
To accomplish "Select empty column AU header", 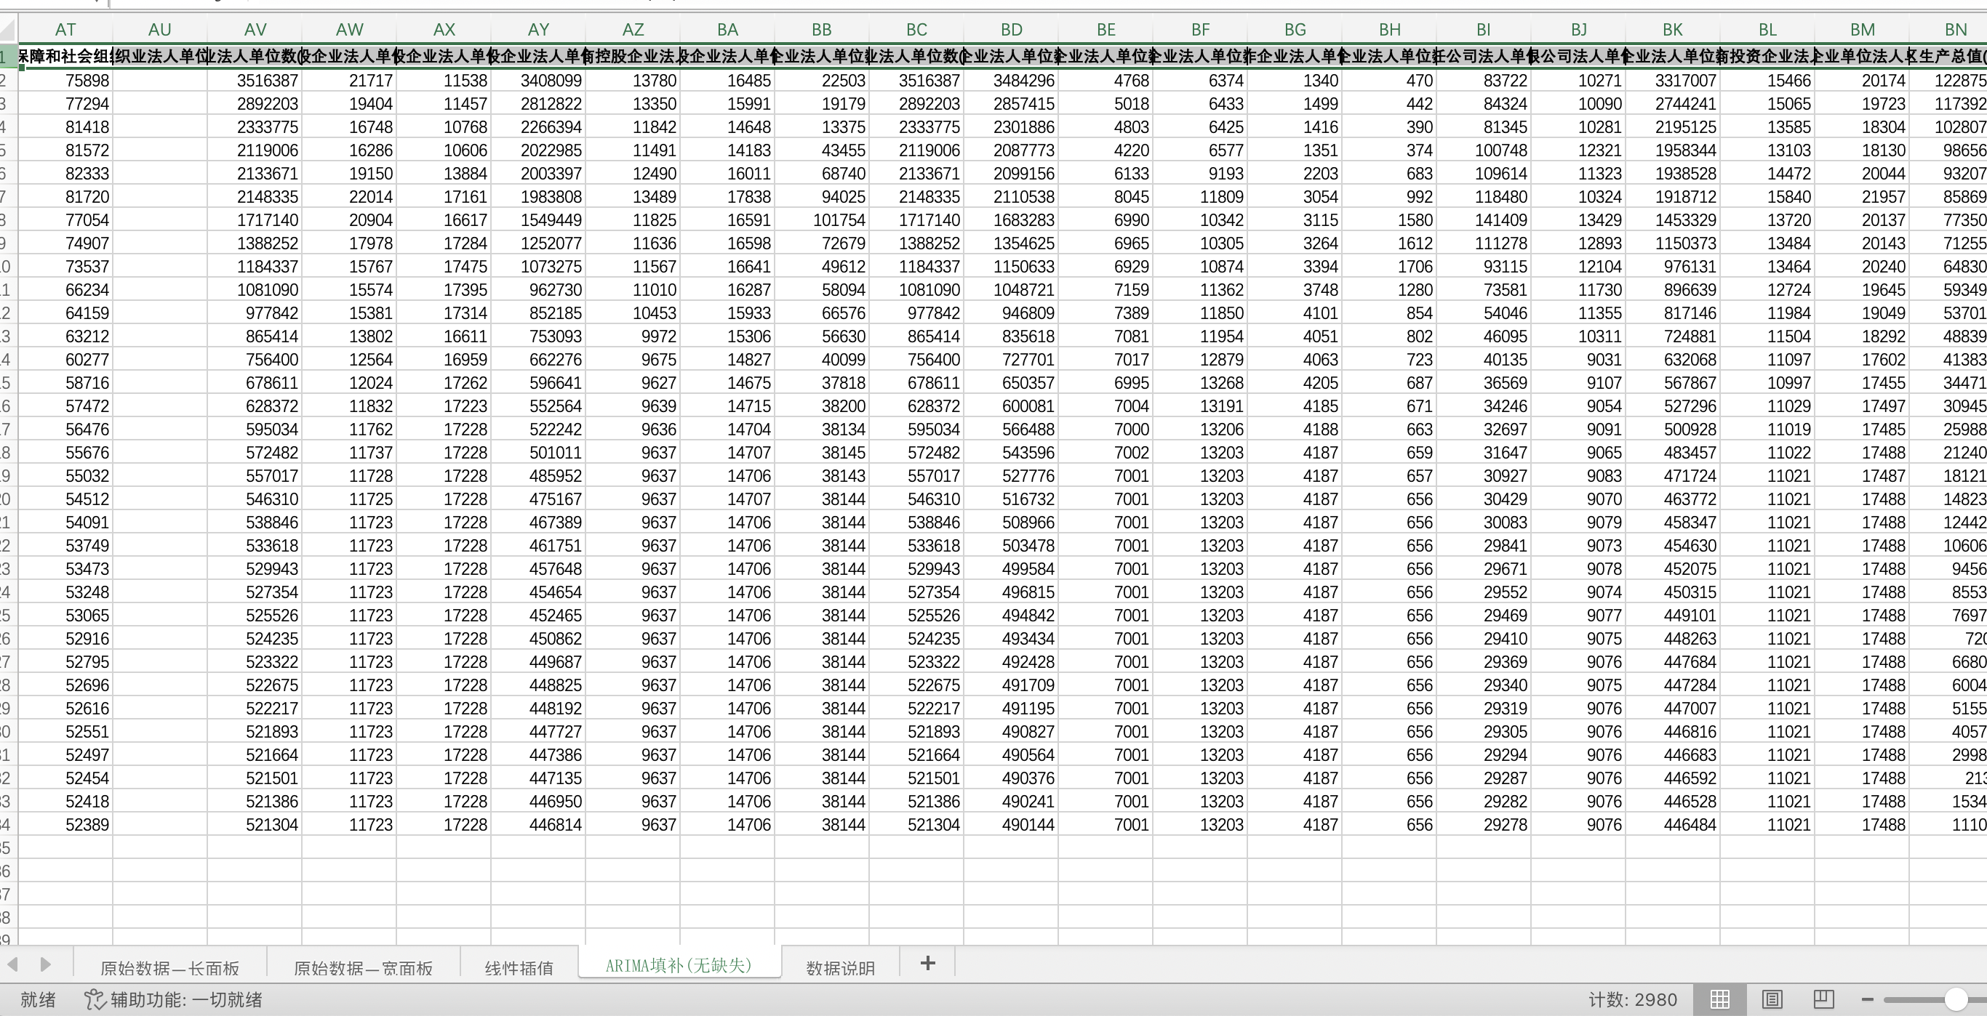I will pyautogui.click(x=160, y=30).
